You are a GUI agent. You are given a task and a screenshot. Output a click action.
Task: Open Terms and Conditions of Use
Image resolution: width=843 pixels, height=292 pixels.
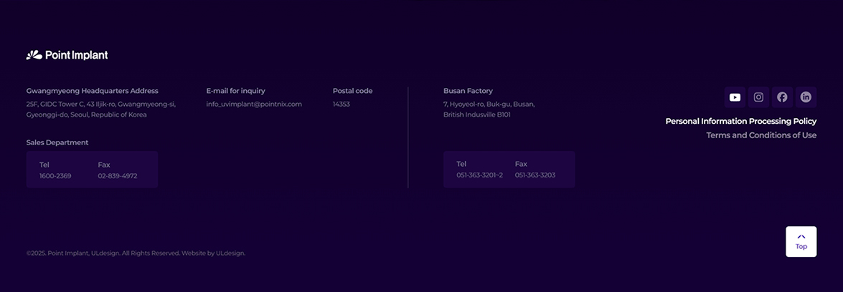(760, 135)
